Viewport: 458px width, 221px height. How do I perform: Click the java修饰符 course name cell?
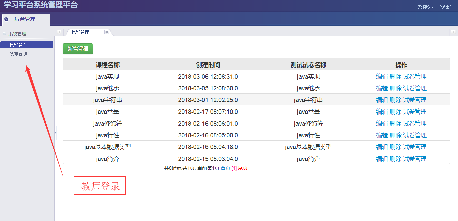[108, 124]
